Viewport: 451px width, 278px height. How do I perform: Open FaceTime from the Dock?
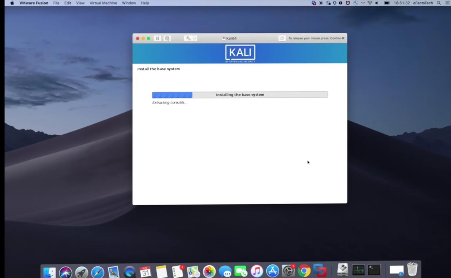tap(241, 272)
